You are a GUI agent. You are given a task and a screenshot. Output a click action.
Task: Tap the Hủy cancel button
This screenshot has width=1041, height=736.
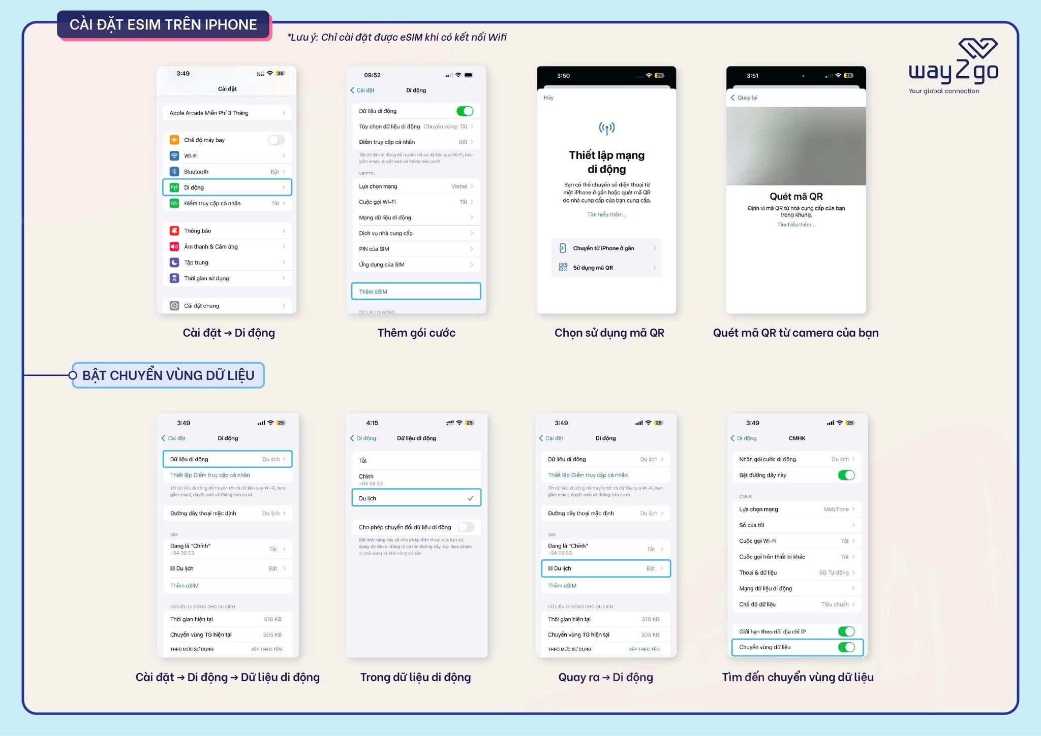548,98
